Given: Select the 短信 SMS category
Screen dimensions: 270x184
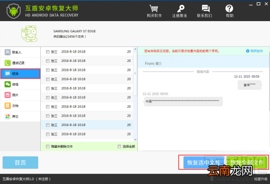Looking at the screenshot, I should (20, 74).
